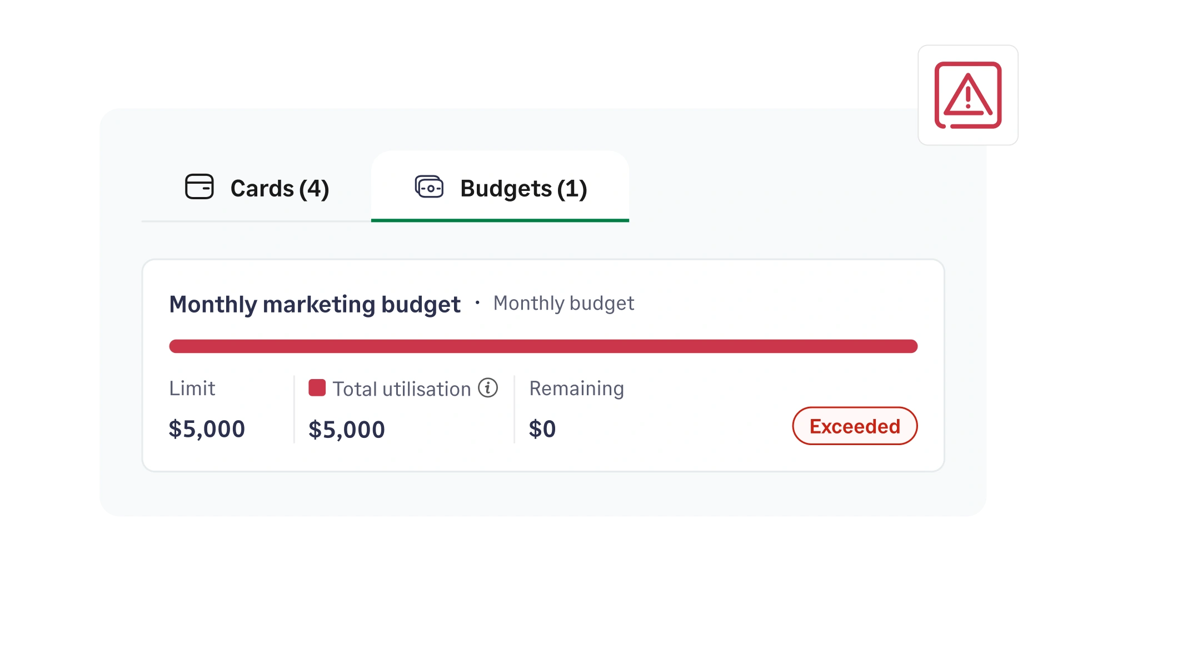Click the red square legend marker for Total utilisation
1187x656 pixels.
tap(317, 388)
